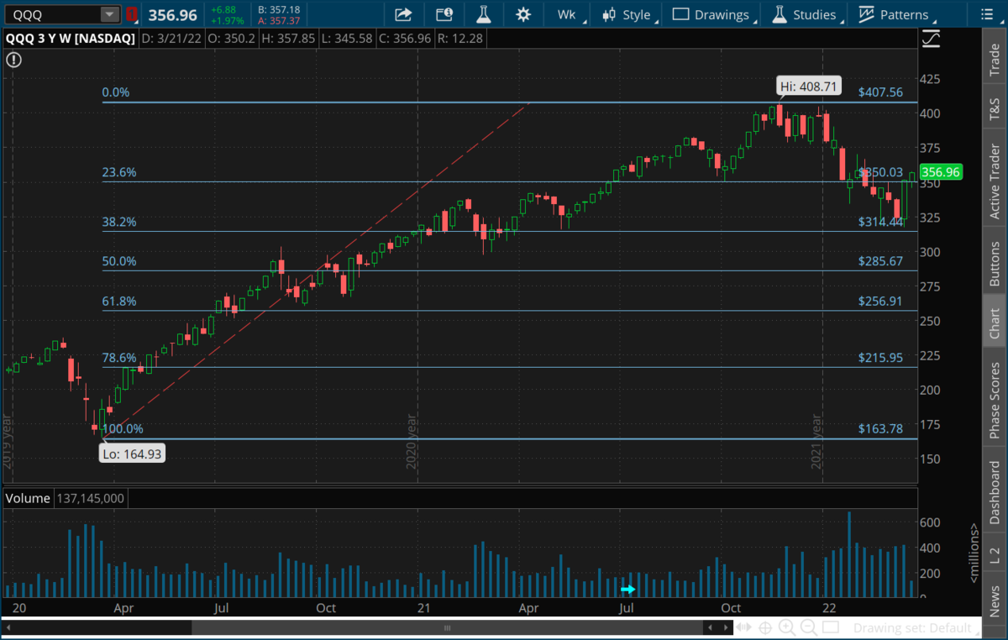Zoom out with the minus magnifier
The image size is (1008, 640).
pos(809,627)
